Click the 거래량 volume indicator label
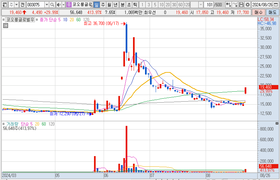Screen dimensions: 280x180 click(12, 124)
